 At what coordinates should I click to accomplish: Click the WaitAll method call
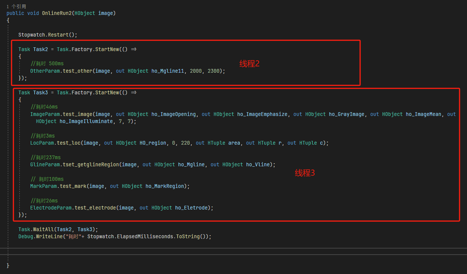[44, 230]
